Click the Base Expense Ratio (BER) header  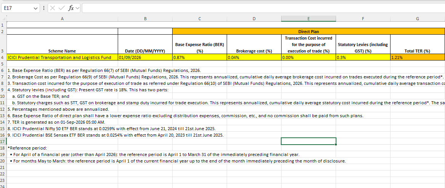pyautogui.click(x=200, y=44)
